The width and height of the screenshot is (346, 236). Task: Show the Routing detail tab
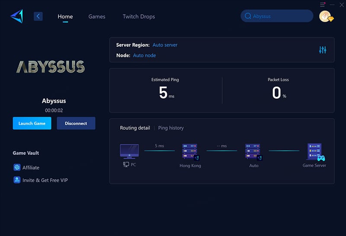135,128
